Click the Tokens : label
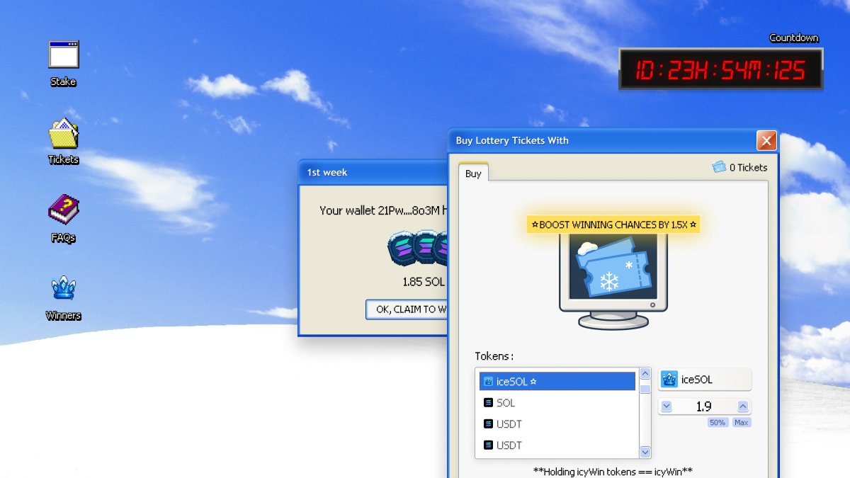Viewport: 850px width, 478px height. pyautogui.click(x=494, y=356)
